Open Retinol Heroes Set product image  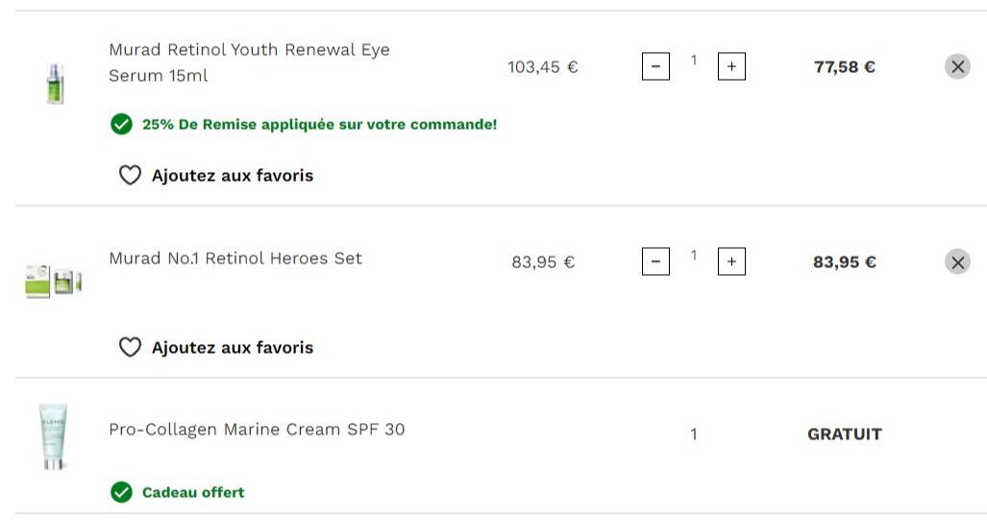(53, 282)
